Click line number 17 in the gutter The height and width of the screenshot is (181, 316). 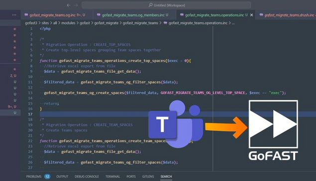click(x=30, y=114)
